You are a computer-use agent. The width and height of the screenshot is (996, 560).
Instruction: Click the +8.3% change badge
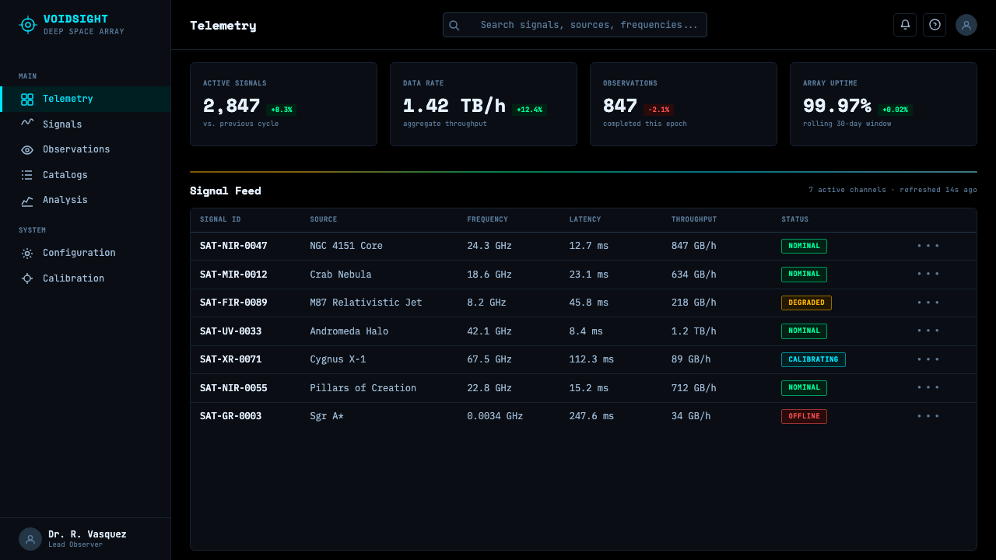point(282,110)
